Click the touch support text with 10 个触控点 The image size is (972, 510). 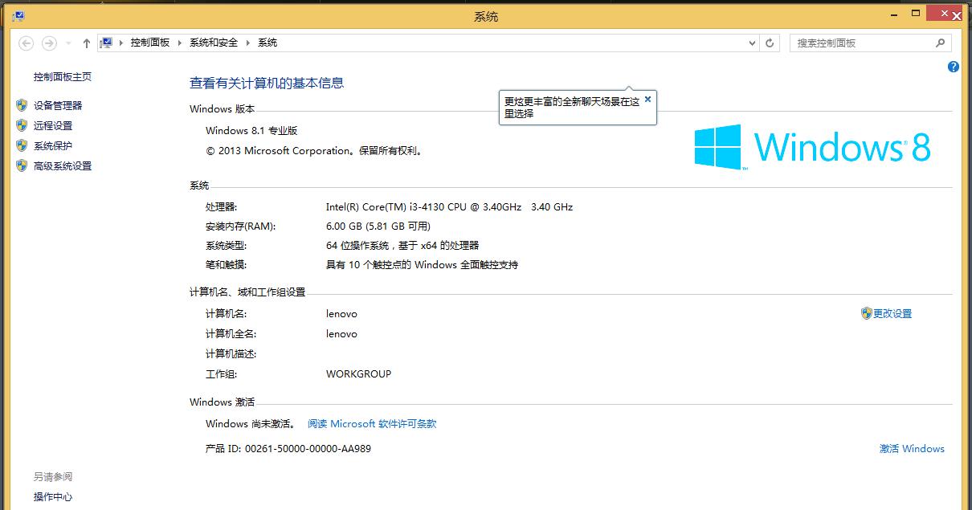pos(422,264)
